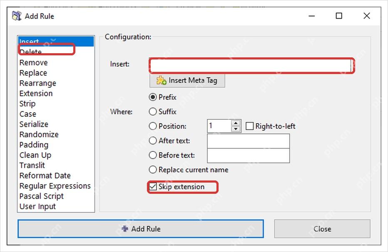Minimize the Add Rule window

click(x=312, y=16)
